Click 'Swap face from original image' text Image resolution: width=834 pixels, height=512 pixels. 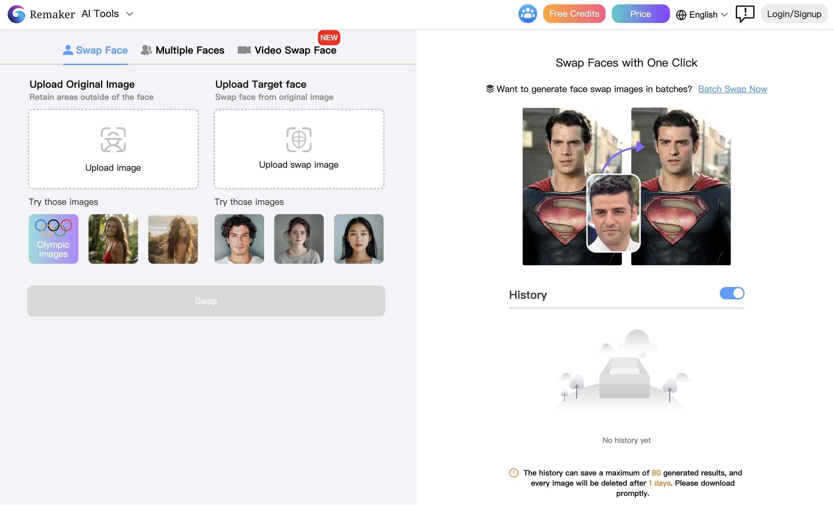[274, 97]
